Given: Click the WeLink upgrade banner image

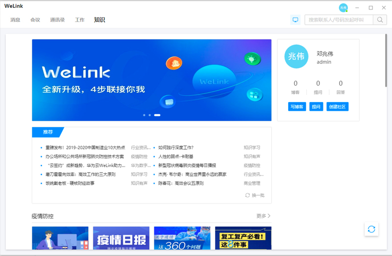Looking at the screenshot, I should tap(151, 80).
